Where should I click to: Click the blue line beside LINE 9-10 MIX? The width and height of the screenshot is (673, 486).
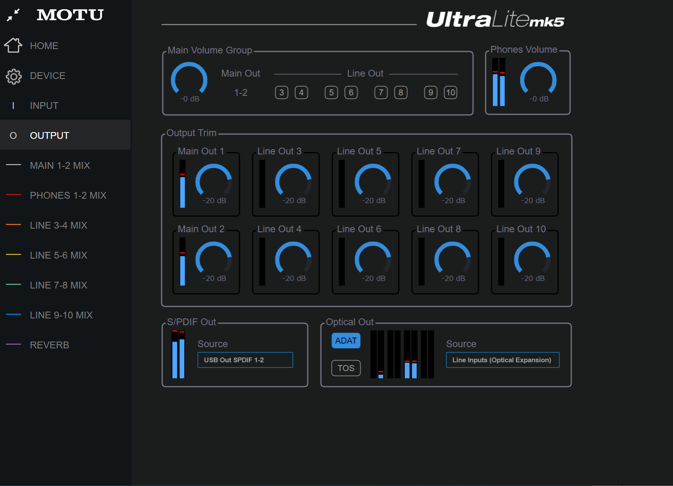coord(13,314)
